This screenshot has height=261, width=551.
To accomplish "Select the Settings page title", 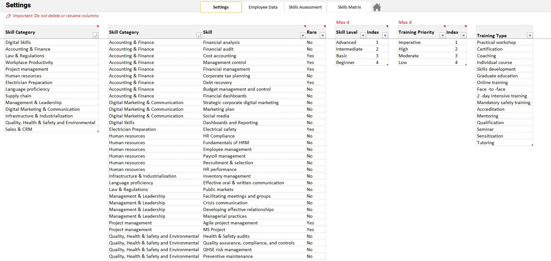I will [18, 5].
